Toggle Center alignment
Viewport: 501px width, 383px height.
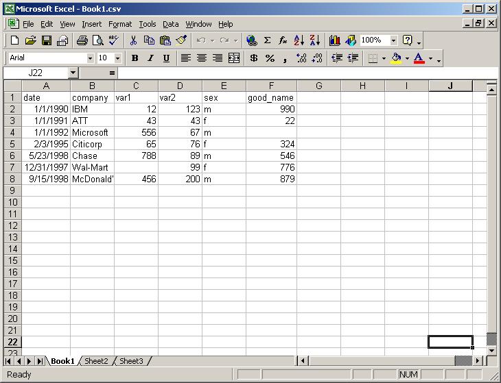pyautogui.click(x=202, y=58)
